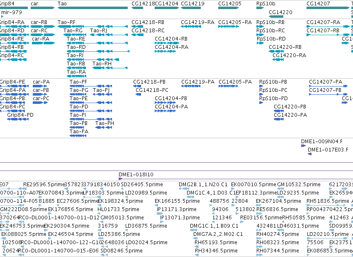This screenshot has width=353, height=257.
Task: Select EST label LD20989.5prime
Action: tap(146, 193)
